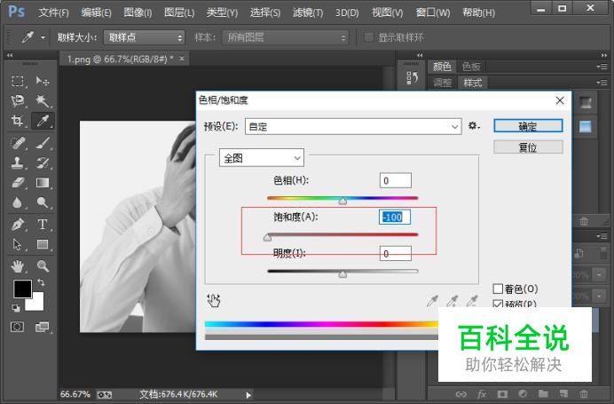Select the Rectangular Marquee tool

click(17, 81)
